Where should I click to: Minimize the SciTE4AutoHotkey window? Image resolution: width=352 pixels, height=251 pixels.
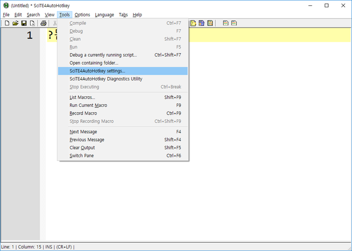point(310,5)
